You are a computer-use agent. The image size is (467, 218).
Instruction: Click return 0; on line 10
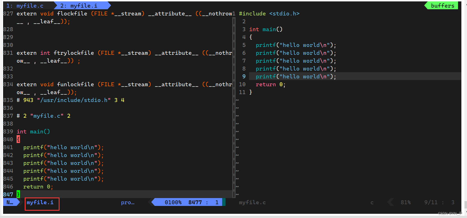[x=270, y=84]
